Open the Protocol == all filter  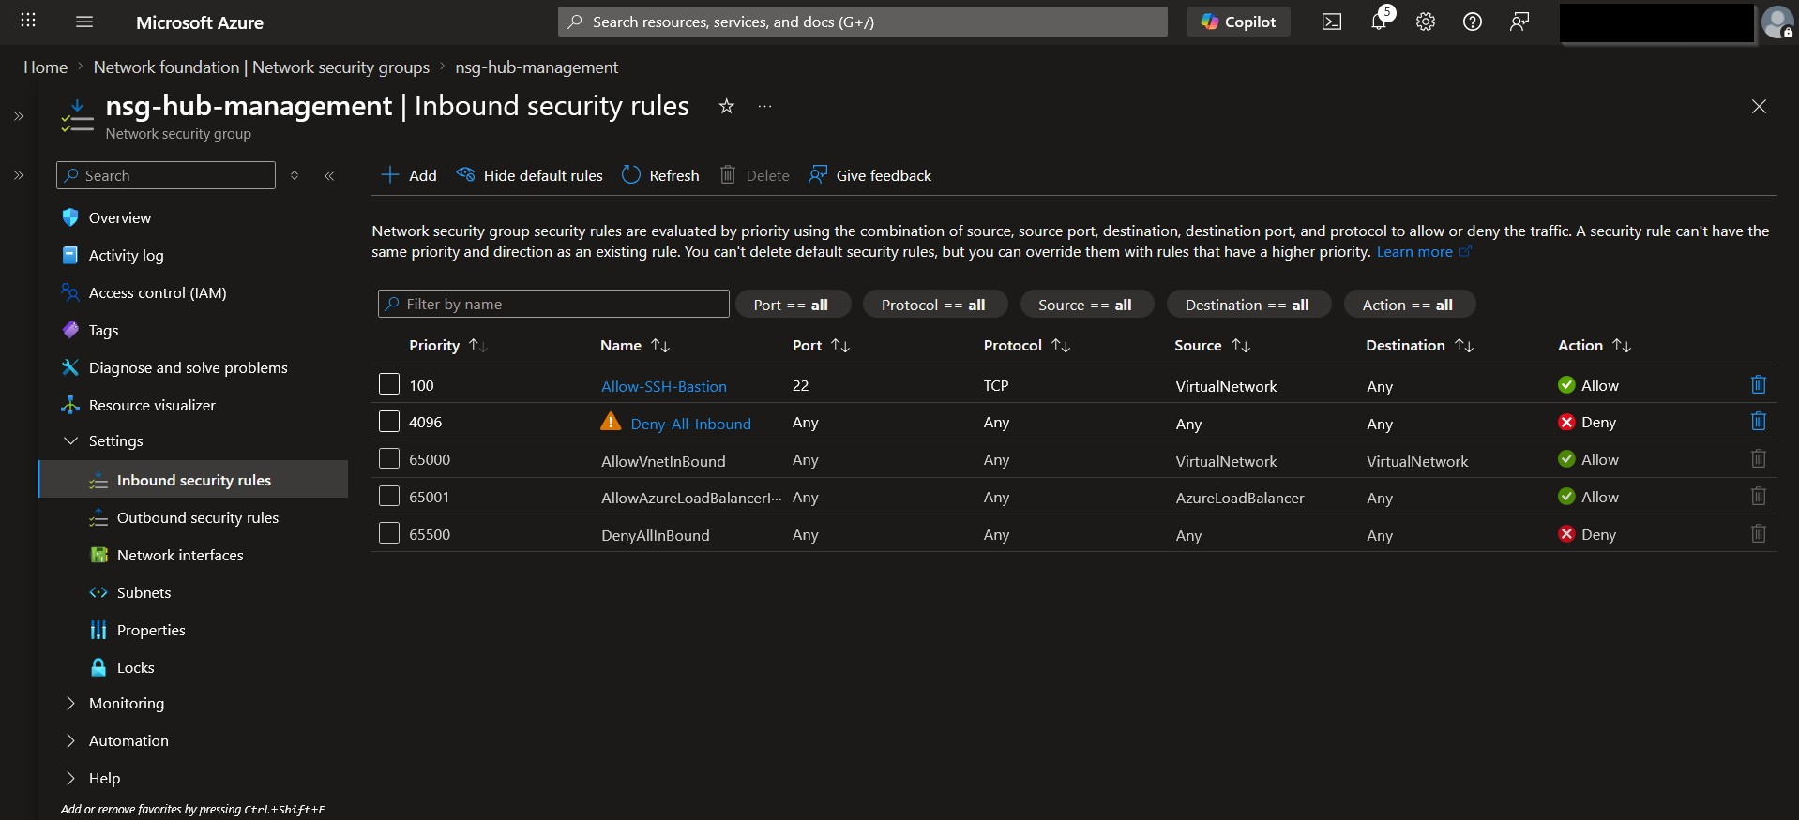pyautogui.click(x=933, y=305)
